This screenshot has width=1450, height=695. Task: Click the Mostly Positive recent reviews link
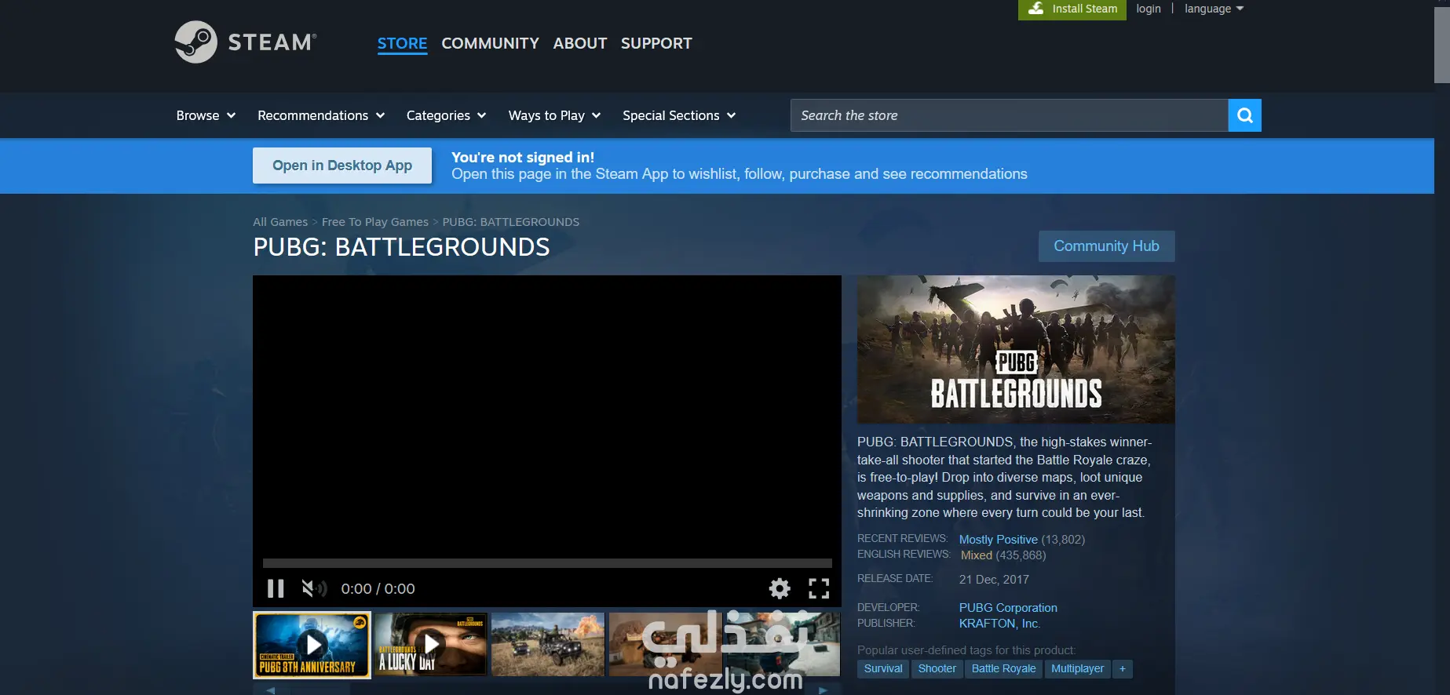[x=998, y=540]
